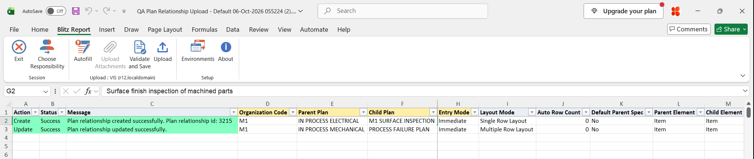Expand the Parent Plan filter dropdown
The height and width of the screenshot is (159, 754).
(x=363, y=112)
